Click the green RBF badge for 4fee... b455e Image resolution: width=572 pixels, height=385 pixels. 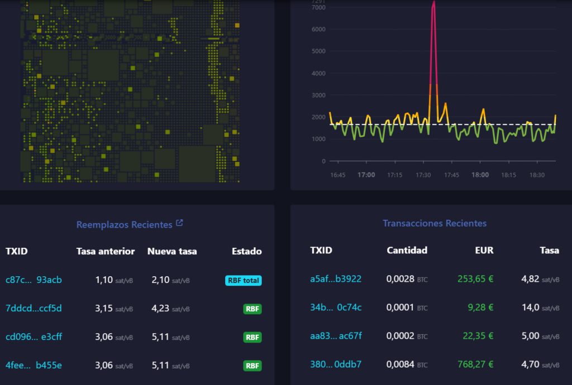click(252, 365)
